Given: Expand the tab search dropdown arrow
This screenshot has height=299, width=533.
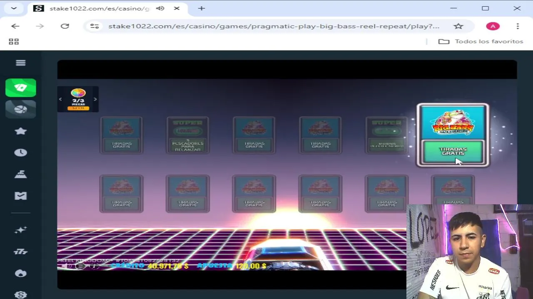Looking at the screenshot, I should pos(14,8).
